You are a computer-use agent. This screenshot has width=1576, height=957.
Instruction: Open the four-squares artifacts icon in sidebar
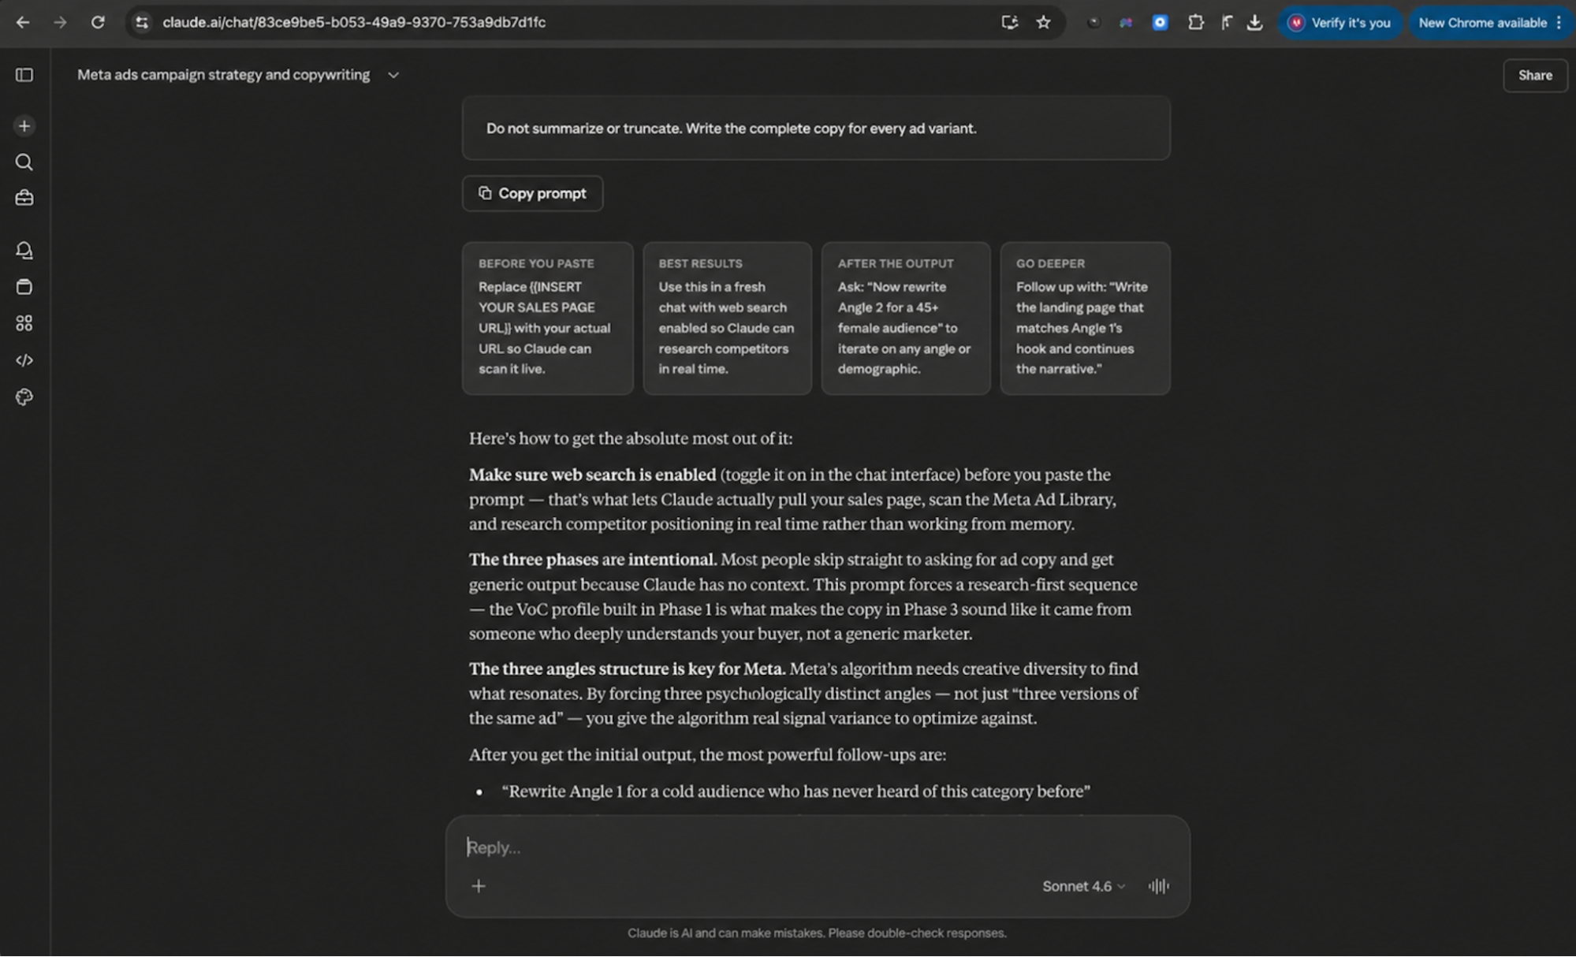pyautogui.click(x=24, y=323)
